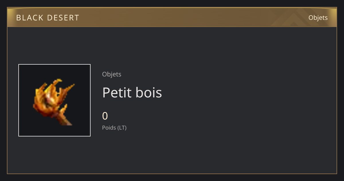Click the empty dark card area below the weight
The width and height of the screenshot is (344, 181).
click(201, 152)
